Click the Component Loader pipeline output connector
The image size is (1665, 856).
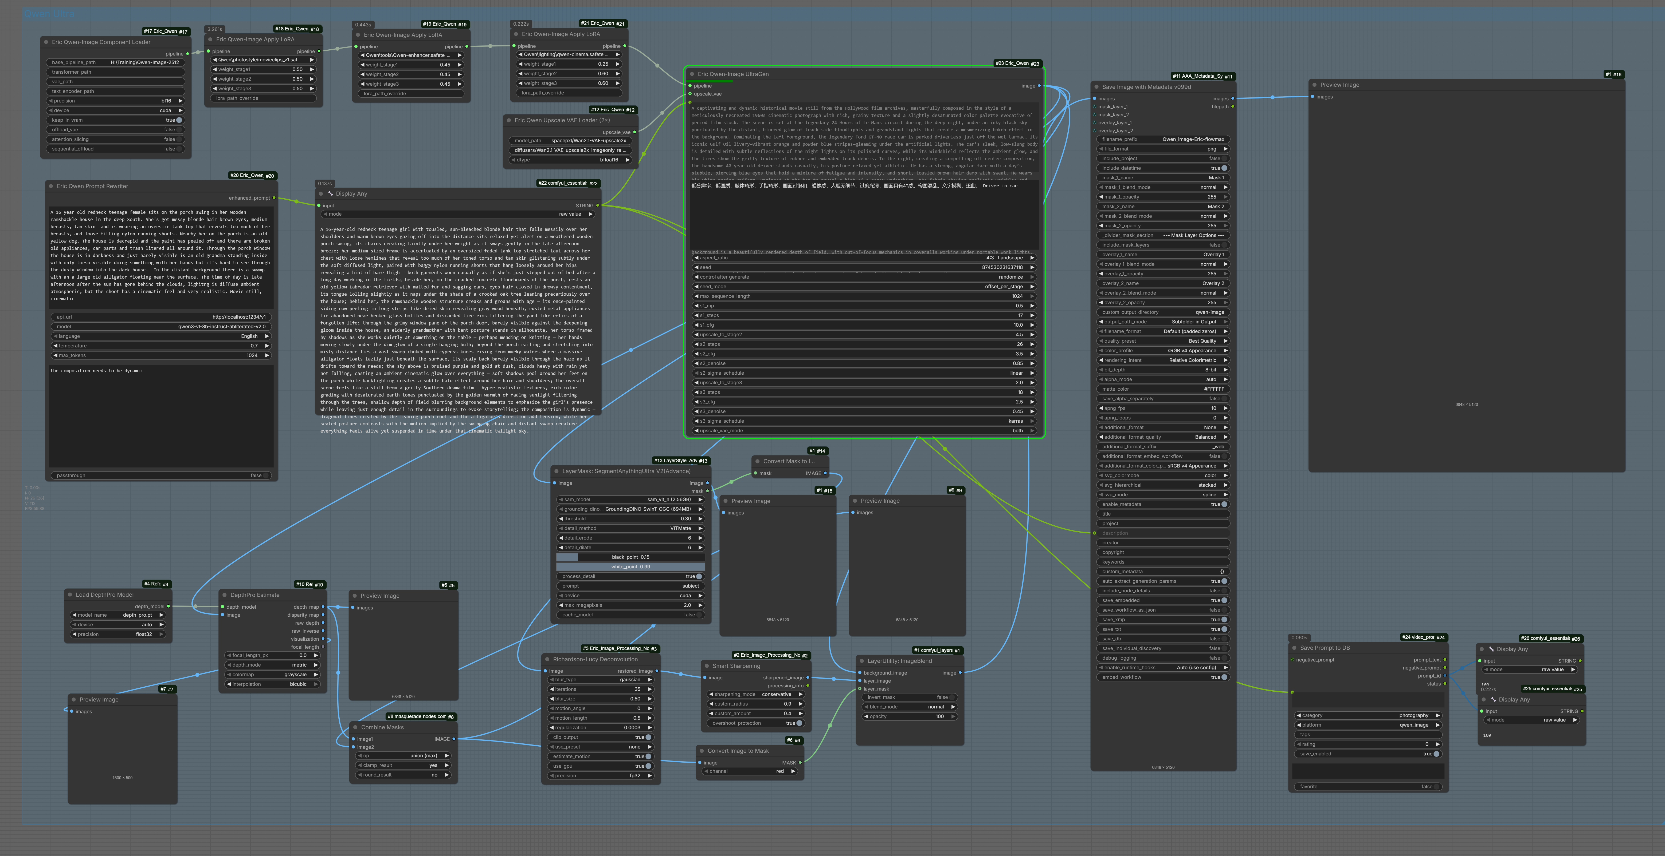point(187,54)
